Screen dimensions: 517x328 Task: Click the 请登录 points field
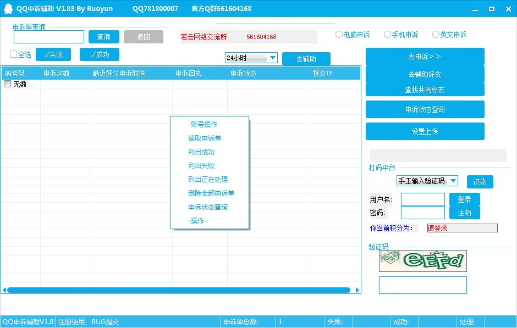coord(462,228)
